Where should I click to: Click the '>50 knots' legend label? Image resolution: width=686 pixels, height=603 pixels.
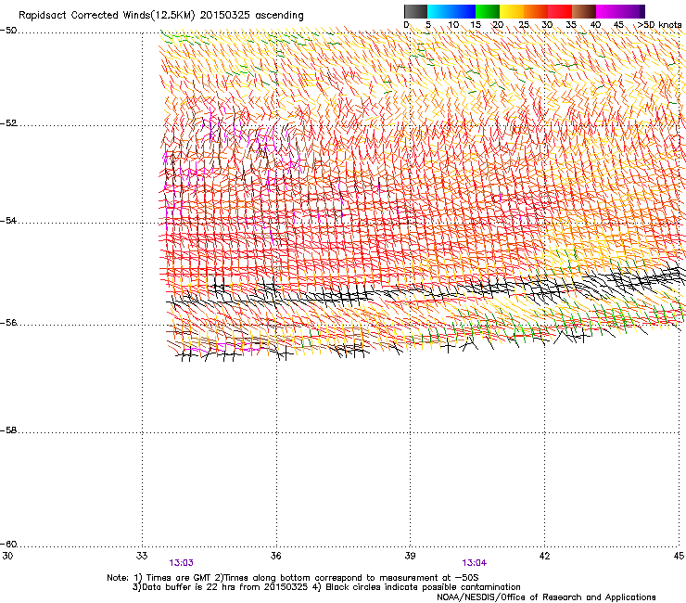(x=659, y=25)
